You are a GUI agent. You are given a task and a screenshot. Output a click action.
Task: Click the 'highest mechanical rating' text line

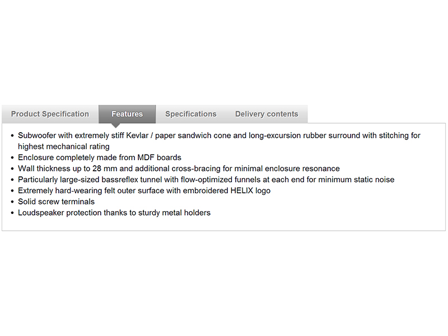(x=64, y=147)
